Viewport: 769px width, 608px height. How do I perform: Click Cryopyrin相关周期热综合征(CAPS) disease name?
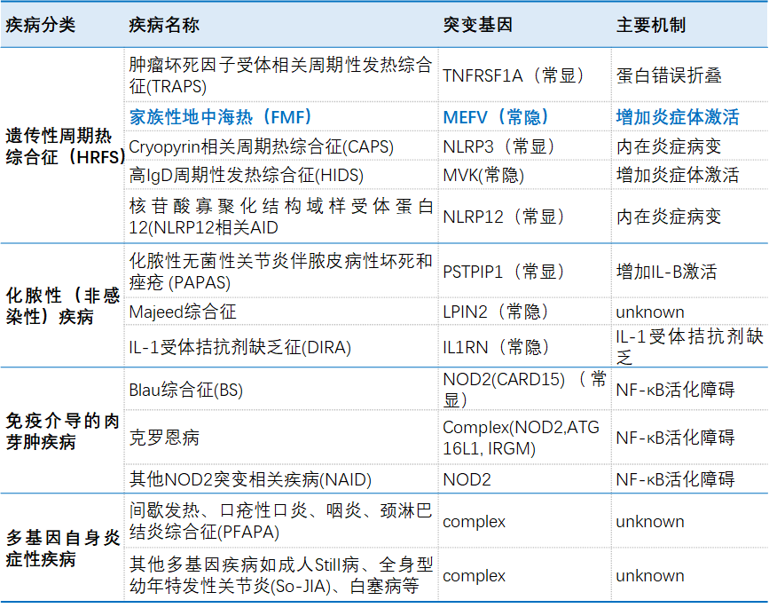(262, 146)
